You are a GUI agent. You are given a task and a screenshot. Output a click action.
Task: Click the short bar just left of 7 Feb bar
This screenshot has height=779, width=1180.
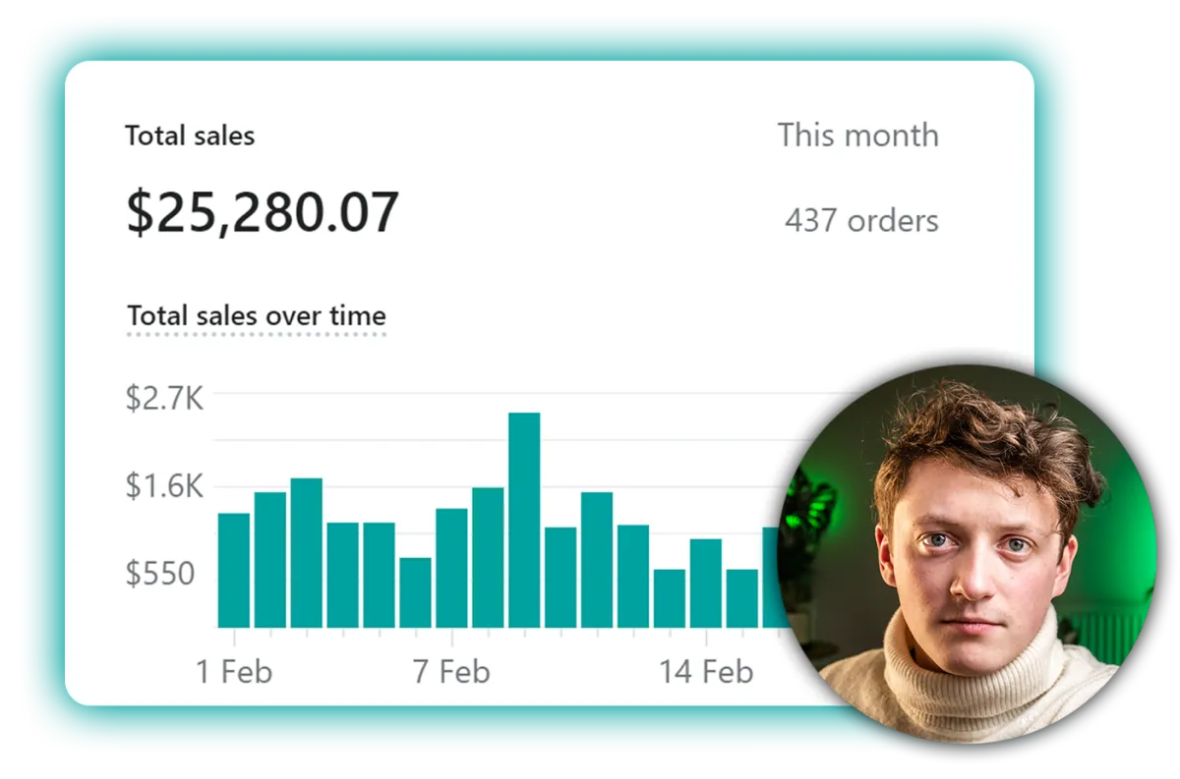tap(415, 592)
